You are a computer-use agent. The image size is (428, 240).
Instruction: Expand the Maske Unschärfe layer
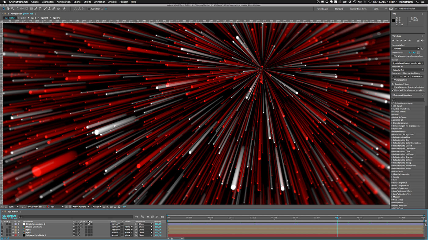[13, 227]
